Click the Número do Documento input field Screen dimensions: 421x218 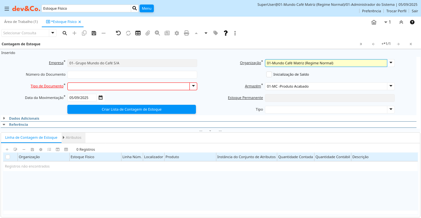[x=132, y=75]
